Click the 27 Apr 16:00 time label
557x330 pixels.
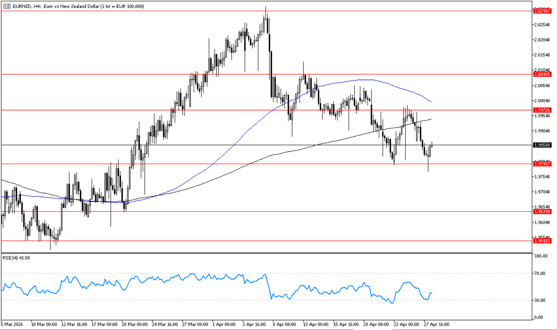(x=436, y=324)
